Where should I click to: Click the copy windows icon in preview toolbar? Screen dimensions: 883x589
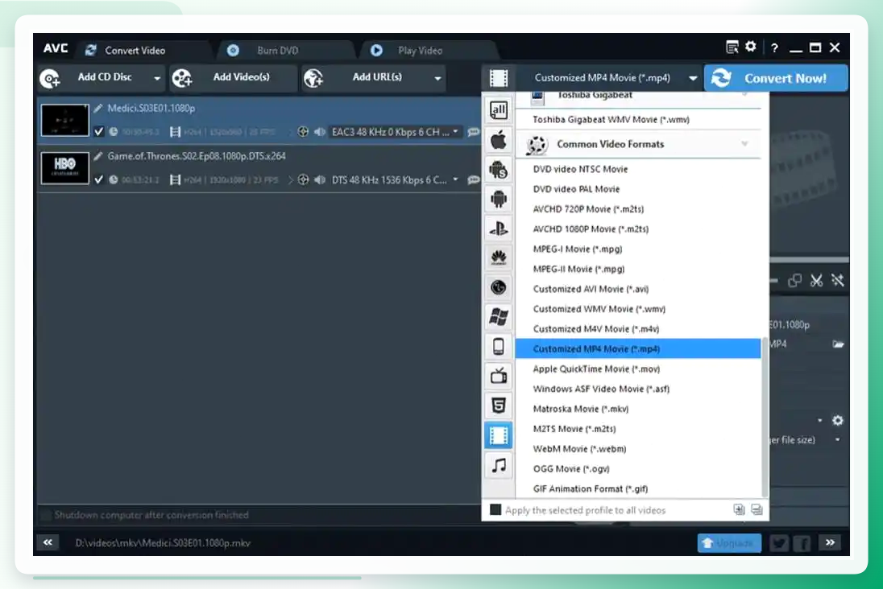point(794,280)
